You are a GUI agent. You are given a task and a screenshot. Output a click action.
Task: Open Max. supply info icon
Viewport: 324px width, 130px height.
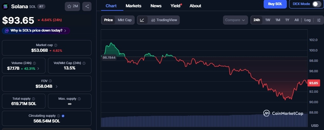pyautogui.click(x=79, y=99)
